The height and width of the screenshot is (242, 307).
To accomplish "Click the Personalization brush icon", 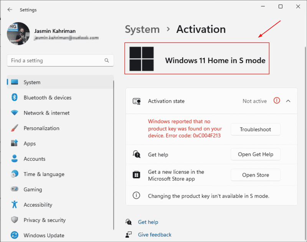I will click(14, 128).
